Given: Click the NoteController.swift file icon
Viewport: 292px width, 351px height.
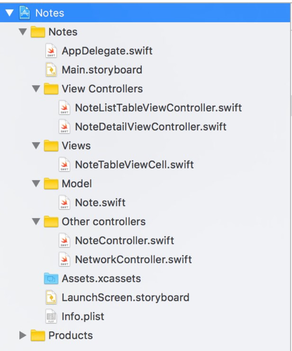Looking at the screenshot, I should click(x=64, y=240).
